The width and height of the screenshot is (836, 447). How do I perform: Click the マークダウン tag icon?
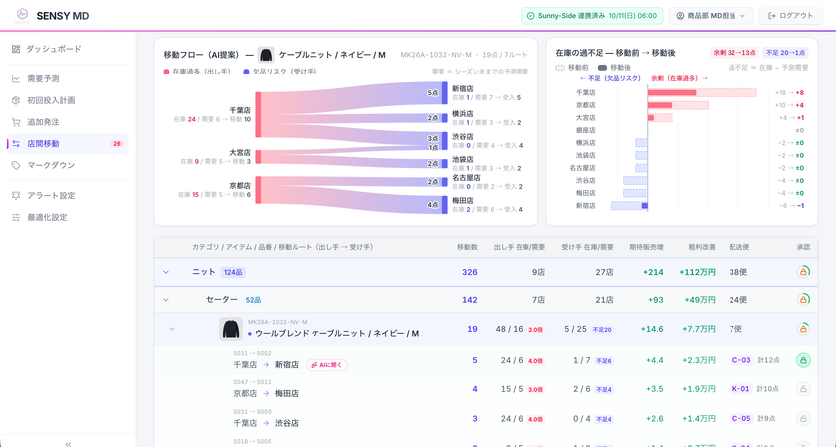16,166
